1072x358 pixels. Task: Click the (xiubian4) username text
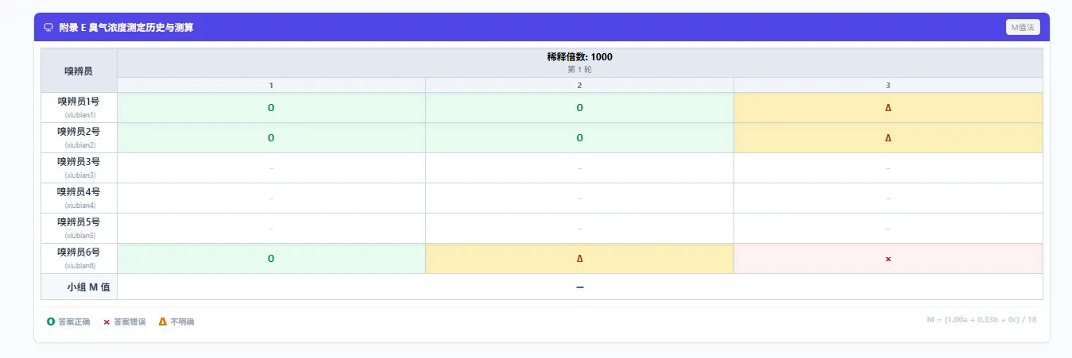(79, 206)
